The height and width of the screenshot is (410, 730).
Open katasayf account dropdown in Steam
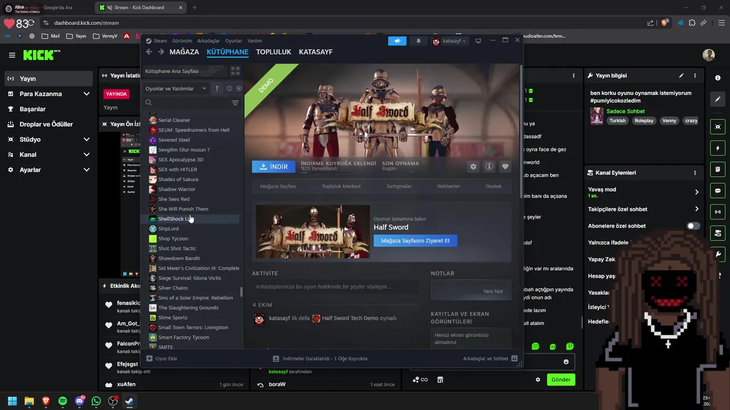pyautogui.click(x=449, y=41)
